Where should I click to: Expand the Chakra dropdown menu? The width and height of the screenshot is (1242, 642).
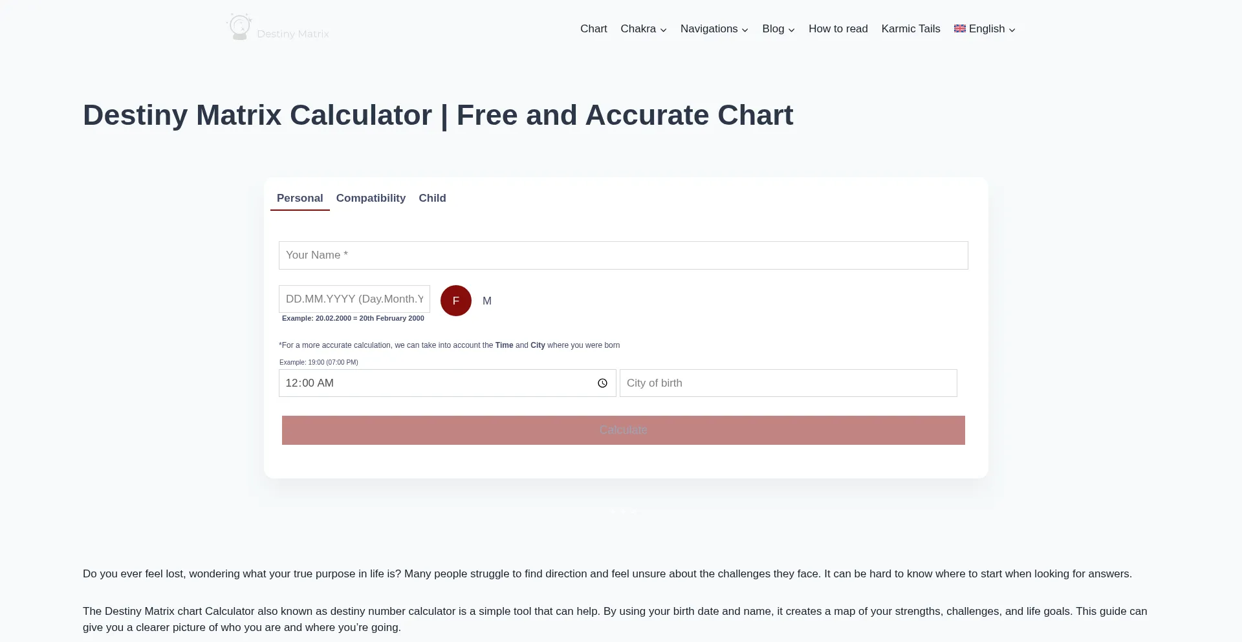[643, 29]
